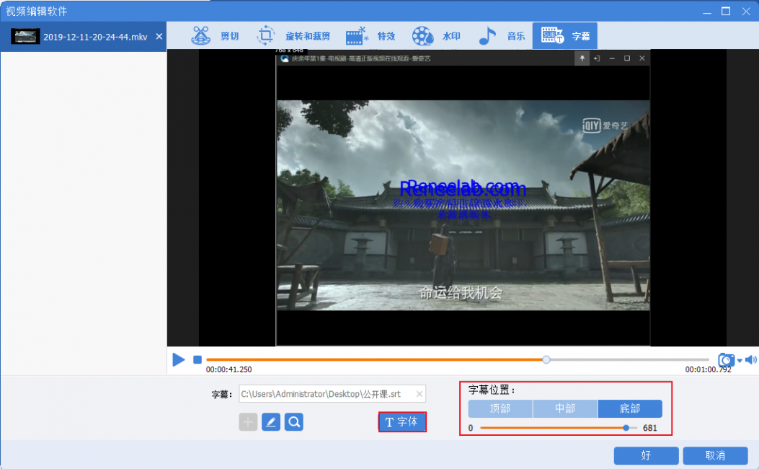
Task: Click the playback progress slider handle
Action: click(546, 359)
